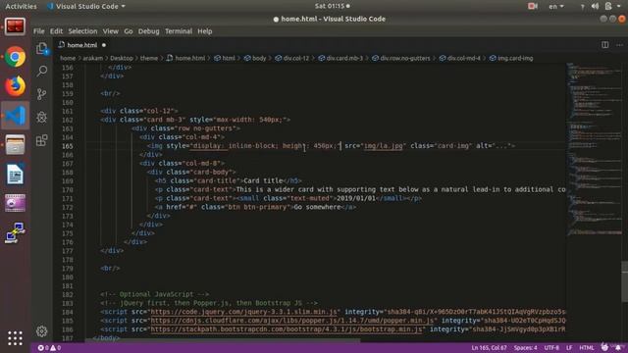Viewport: 628px width, 353px height.
Task: Follow the jquery-3.3.1.slim.min.js URL link
Action: coord(244,312)
